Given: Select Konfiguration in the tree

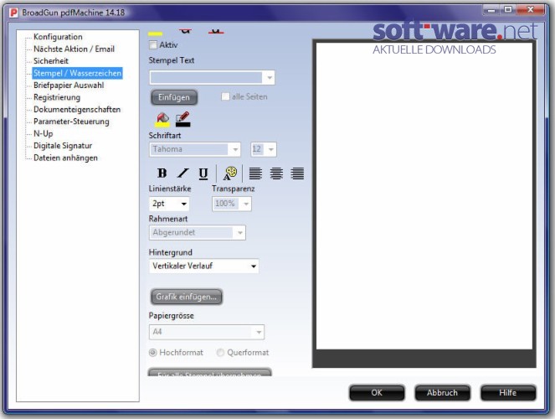Looking at the screenshot, I should point(58,37).
